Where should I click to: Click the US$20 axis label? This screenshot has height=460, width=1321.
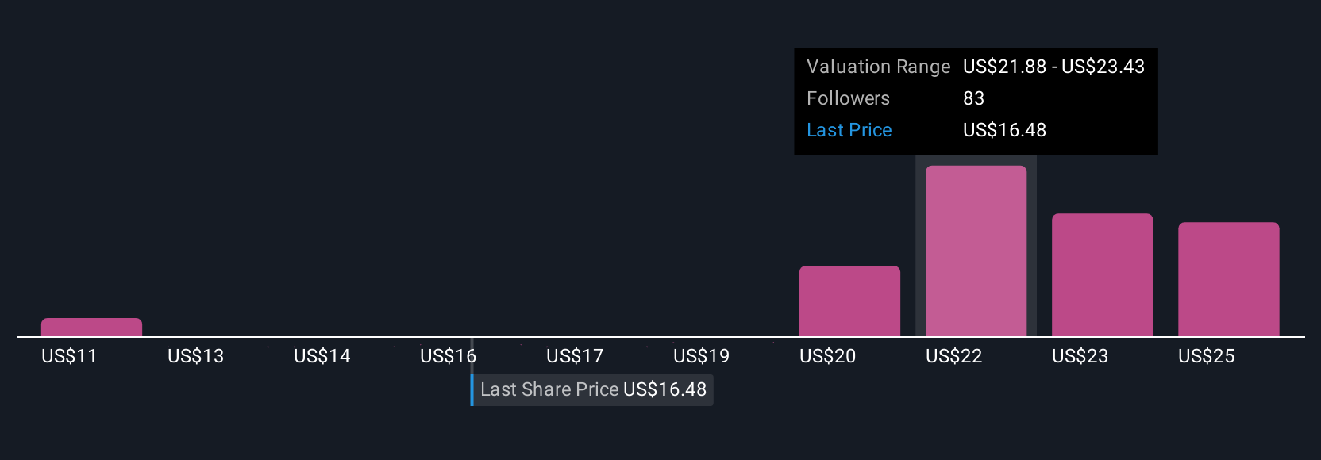coord(827,356)
